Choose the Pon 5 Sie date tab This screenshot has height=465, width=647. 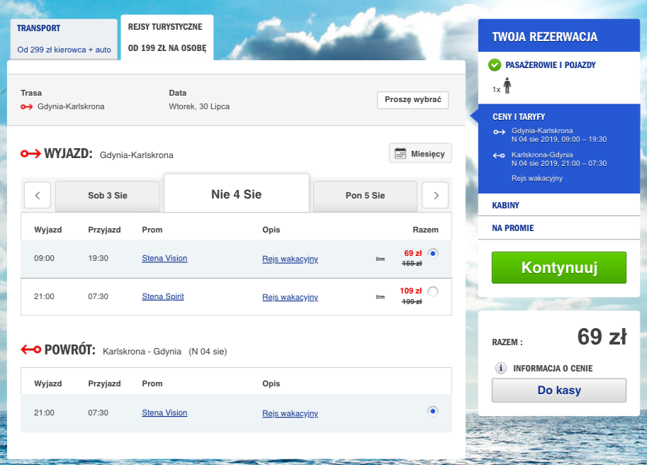click(365, 196)
